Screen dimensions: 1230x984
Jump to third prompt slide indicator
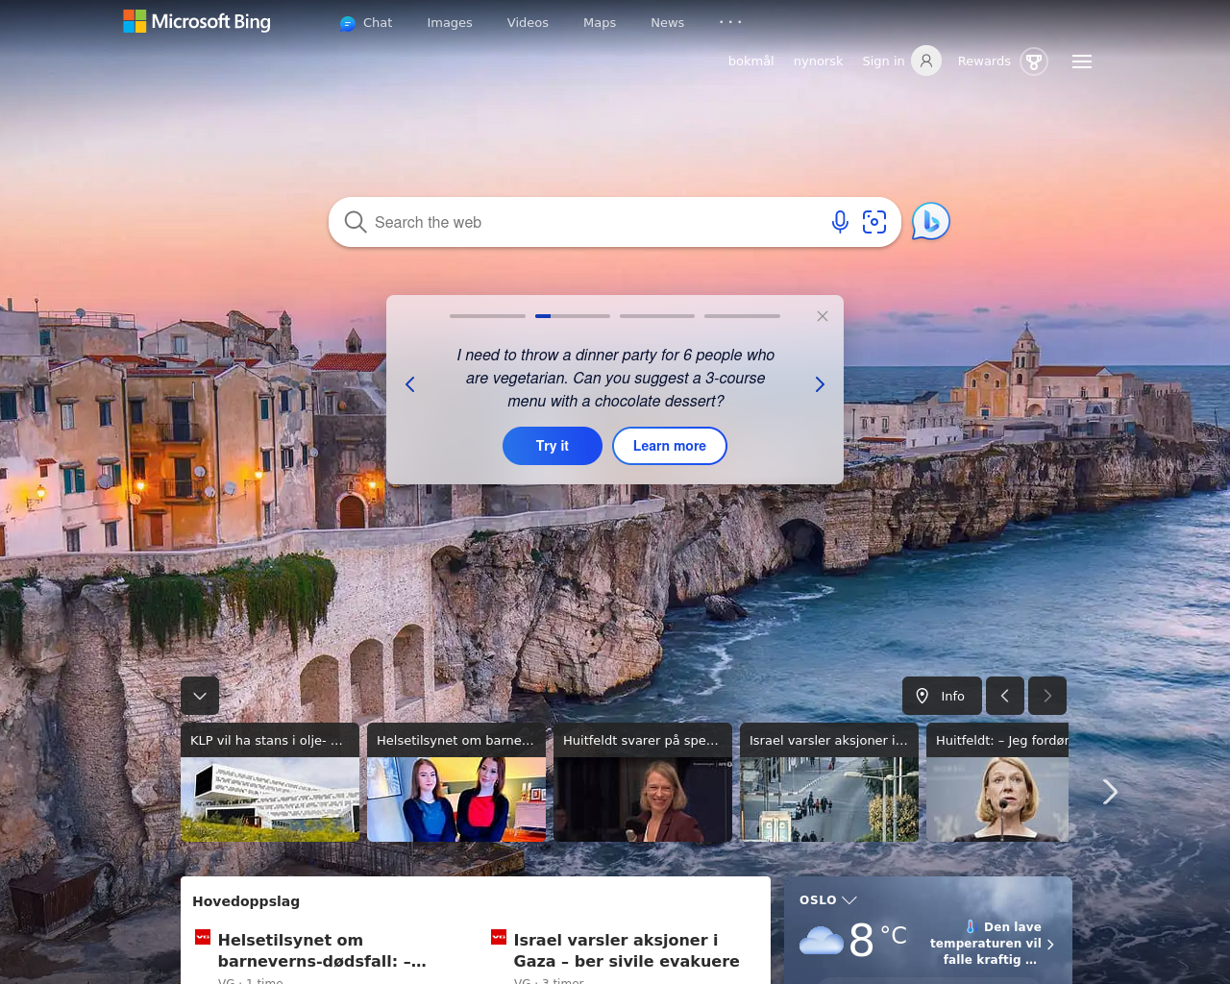[657, 315]
